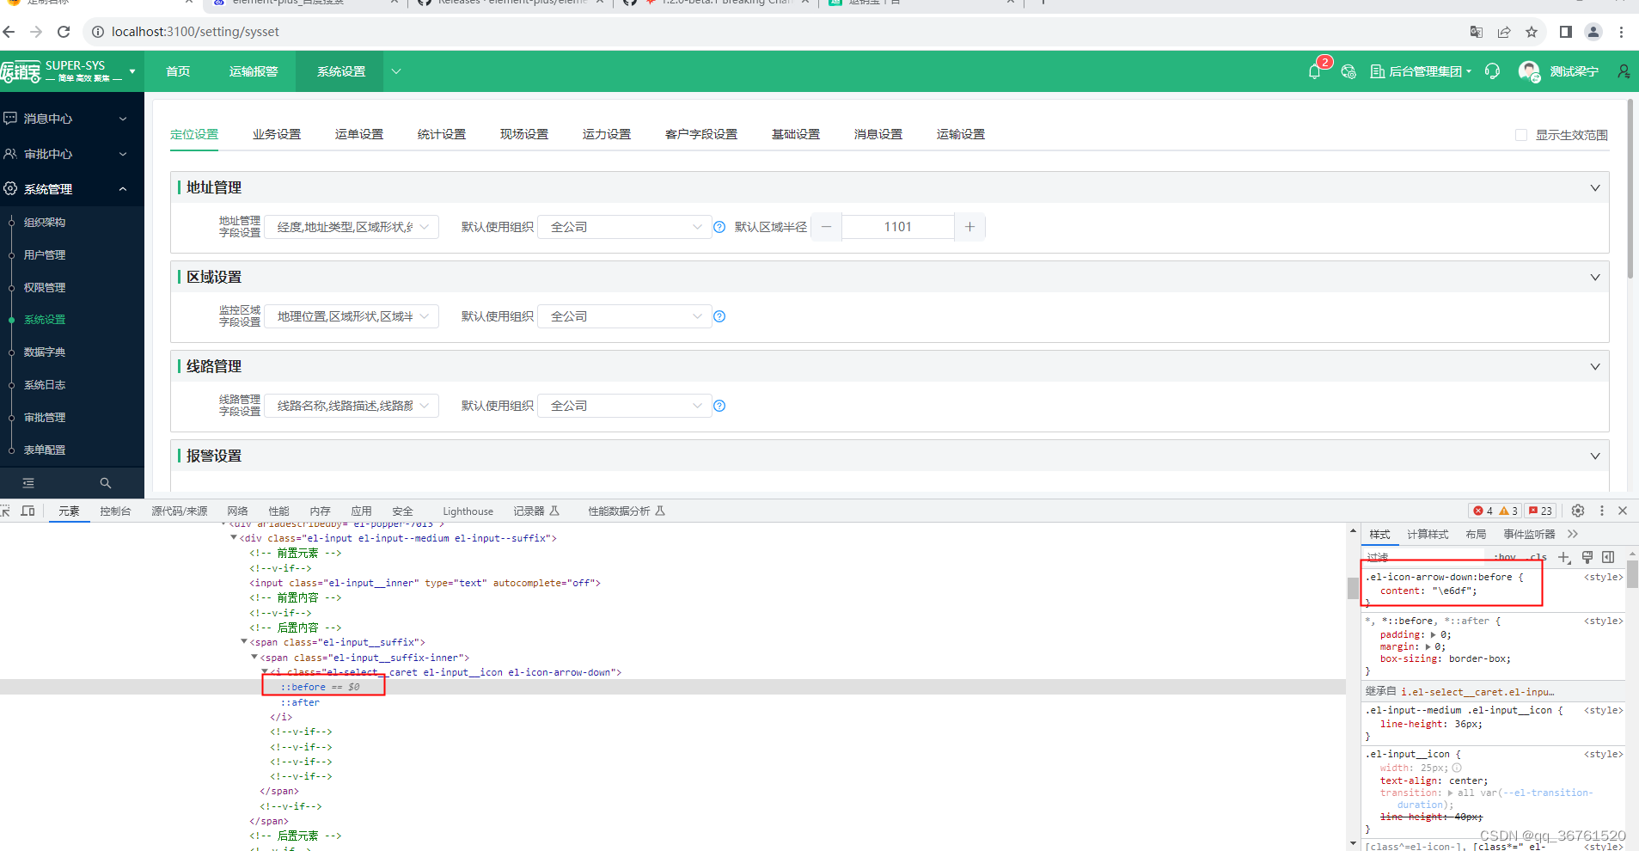The height and width of the screenshot is (851, 1639).
Task: Collapse the 线路管理 section chevron
Action: tap(1594, 367)
